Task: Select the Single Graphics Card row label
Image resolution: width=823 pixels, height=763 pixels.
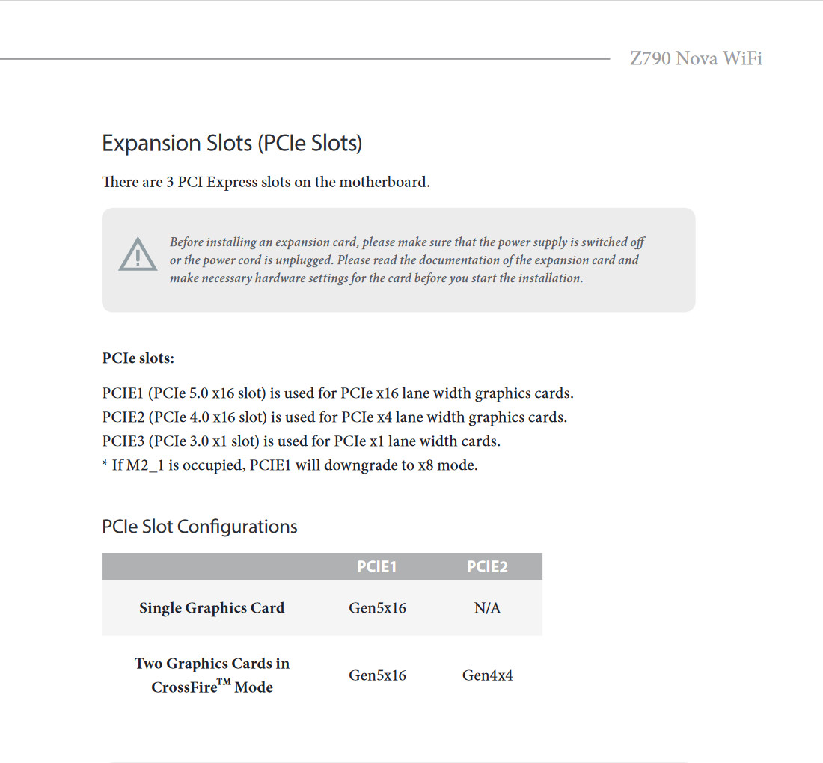Action: (212, 608)
